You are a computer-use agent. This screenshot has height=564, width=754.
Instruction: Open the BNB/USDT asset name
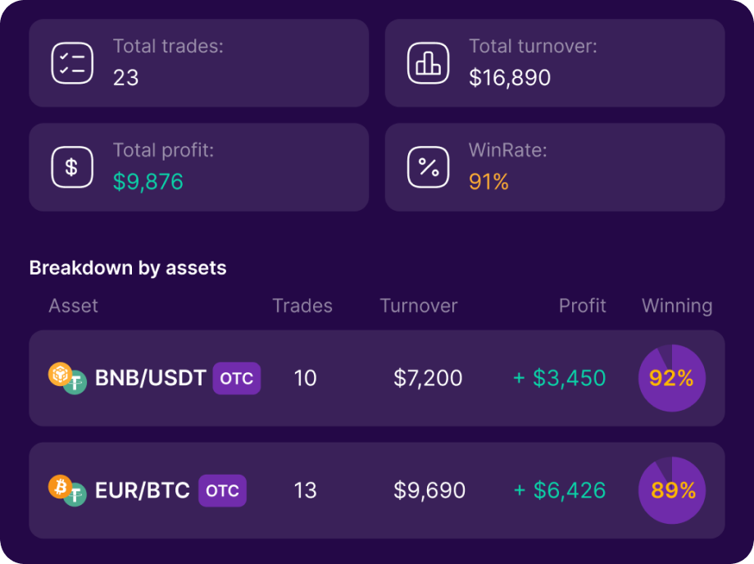click(x=151, y=378)
